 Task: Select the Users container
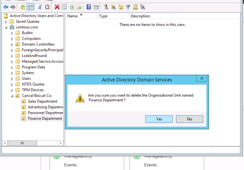coord(26,78)
